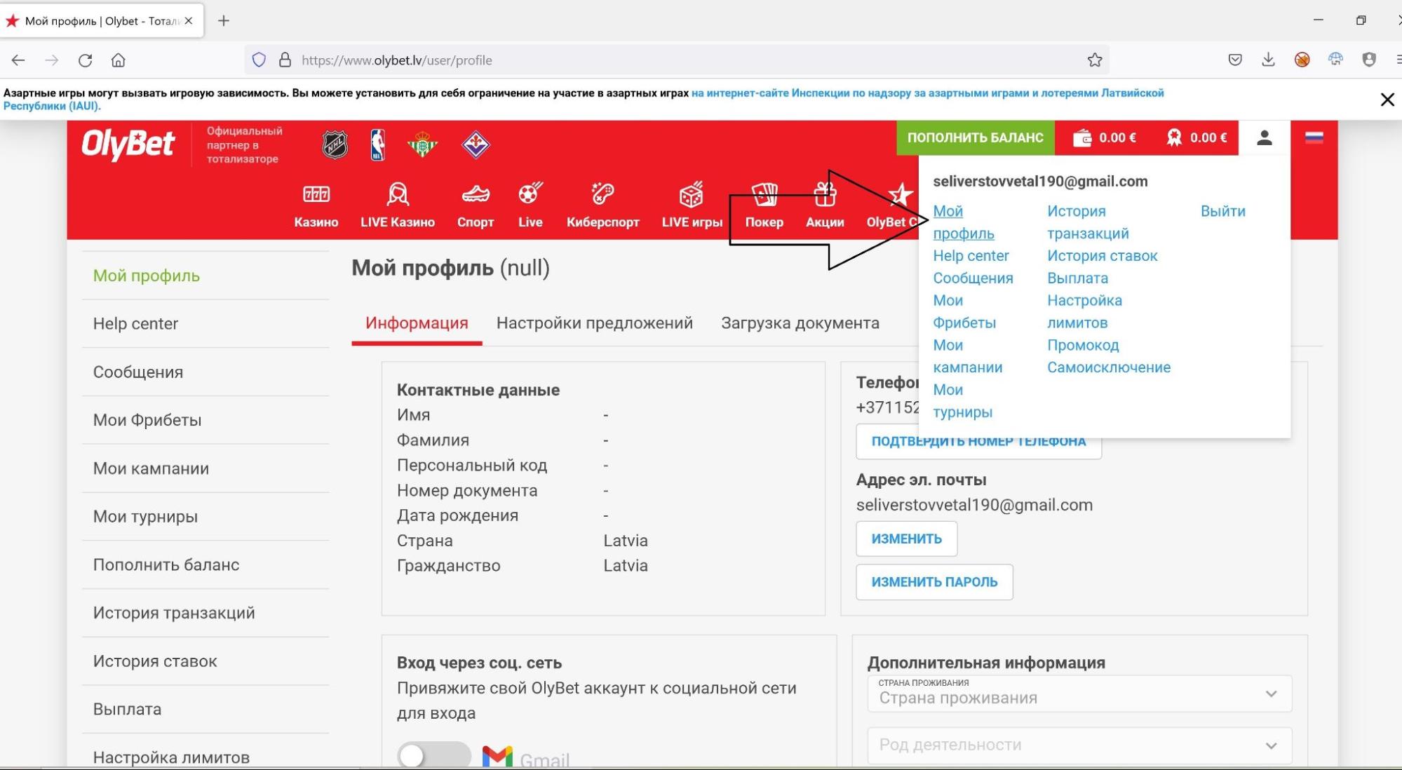Open Мои турниры in sidebar
1402x770 pixels.
[x=205, y=517]
